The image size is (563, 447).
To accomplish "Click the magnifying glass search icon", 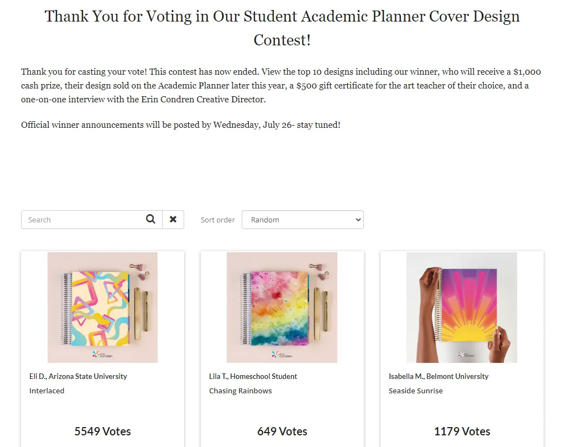I will 150,220.
